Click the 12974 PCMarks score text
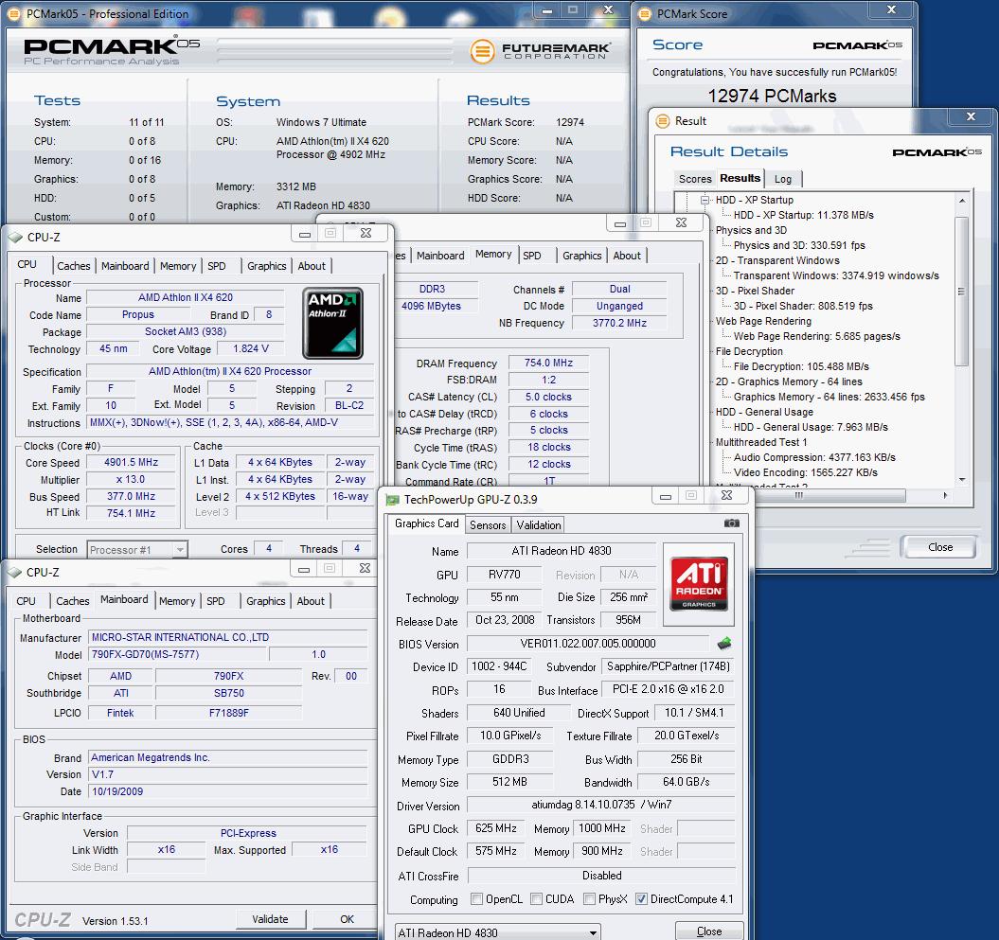 (x=772, y=97)
